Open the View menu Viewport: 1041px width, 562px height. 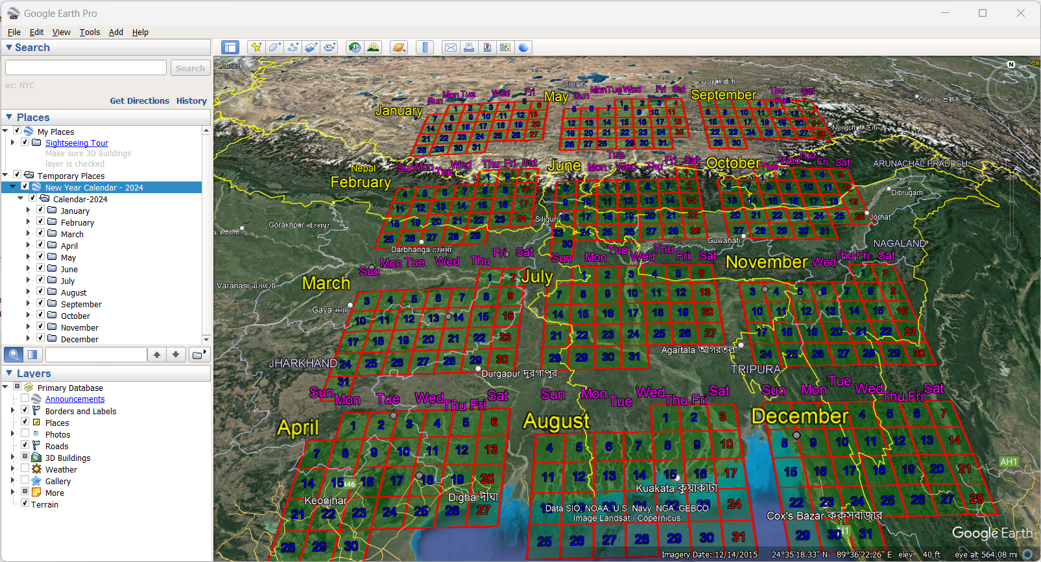point(61,32)
